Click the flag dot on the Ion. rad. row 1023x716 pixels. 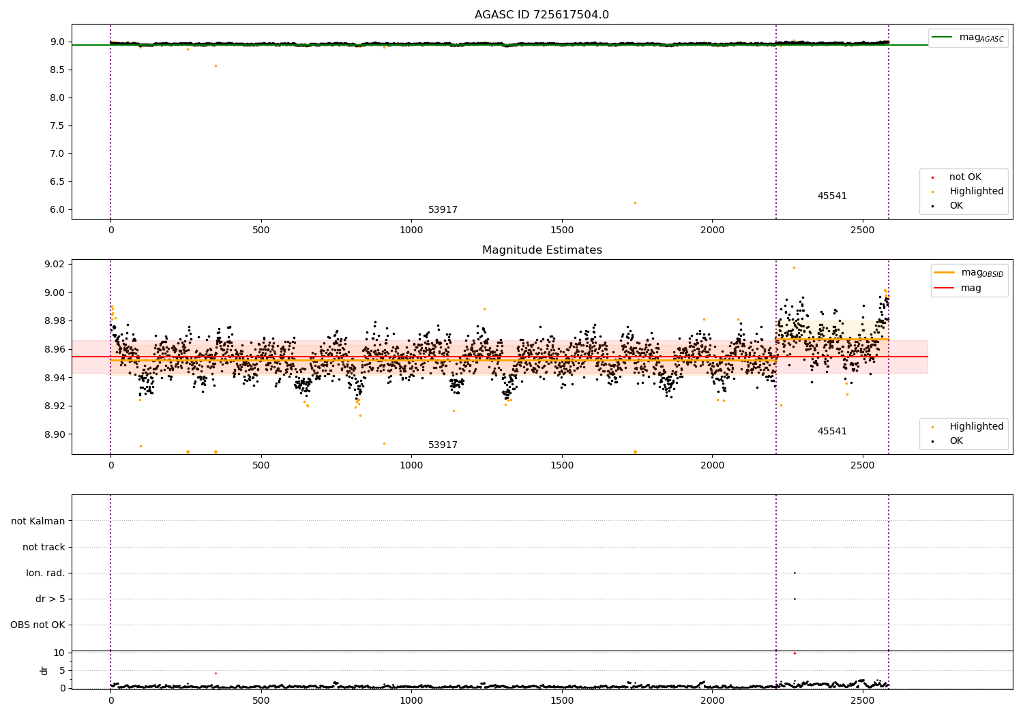795,573
